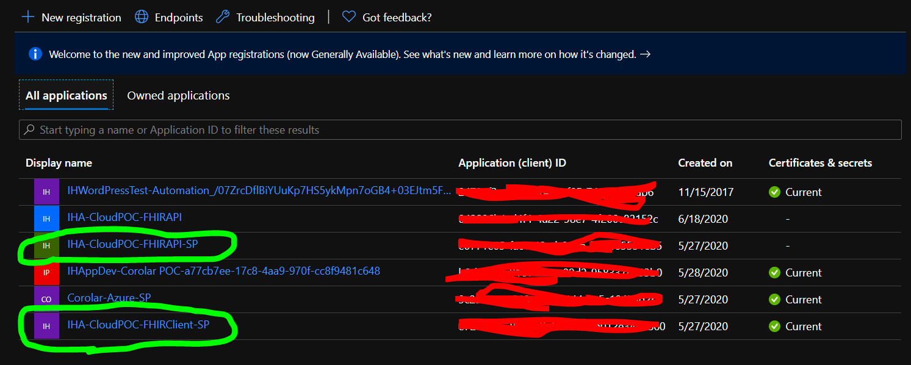911x365 pixels.
Task: Follow the what's new arrow in banner
Action: pos(645,54)
